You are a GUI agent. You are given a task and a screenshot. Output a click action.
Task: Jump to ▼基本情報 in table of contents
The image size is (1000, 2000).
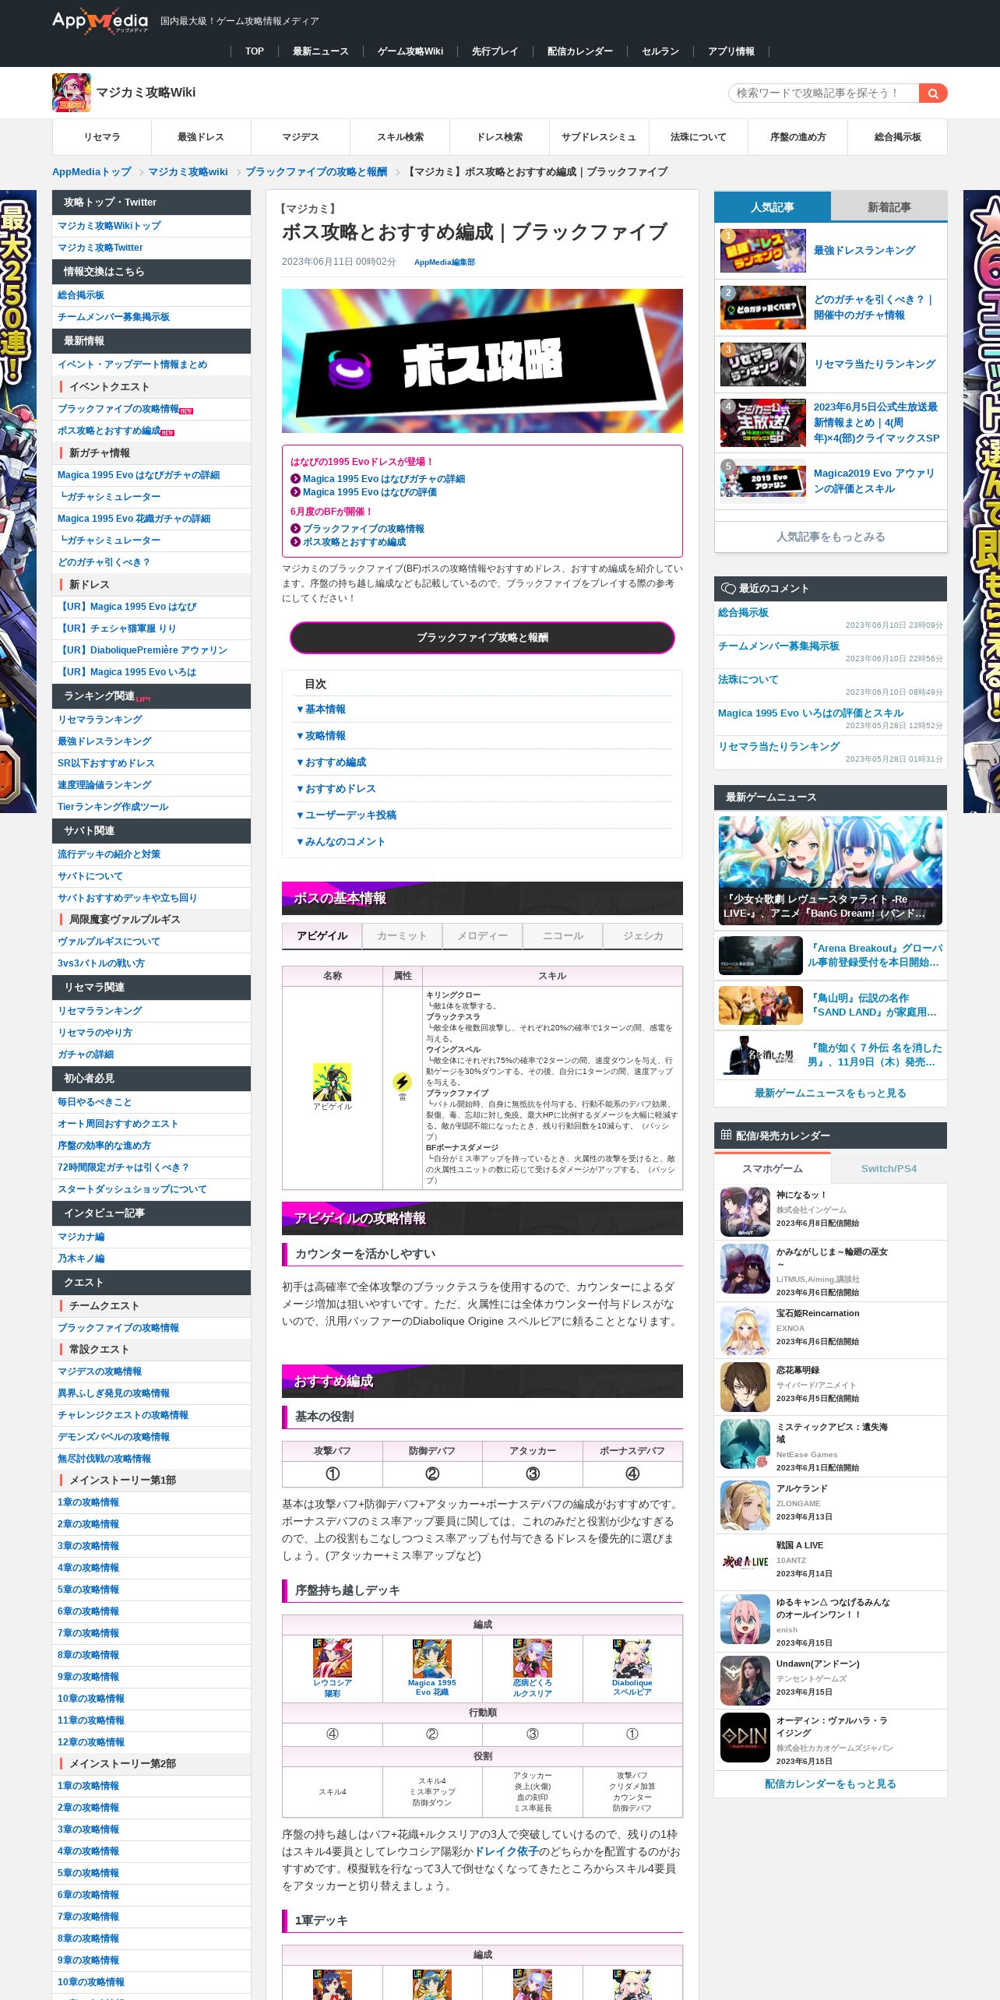pyautogui.click(x=322, y=710)
